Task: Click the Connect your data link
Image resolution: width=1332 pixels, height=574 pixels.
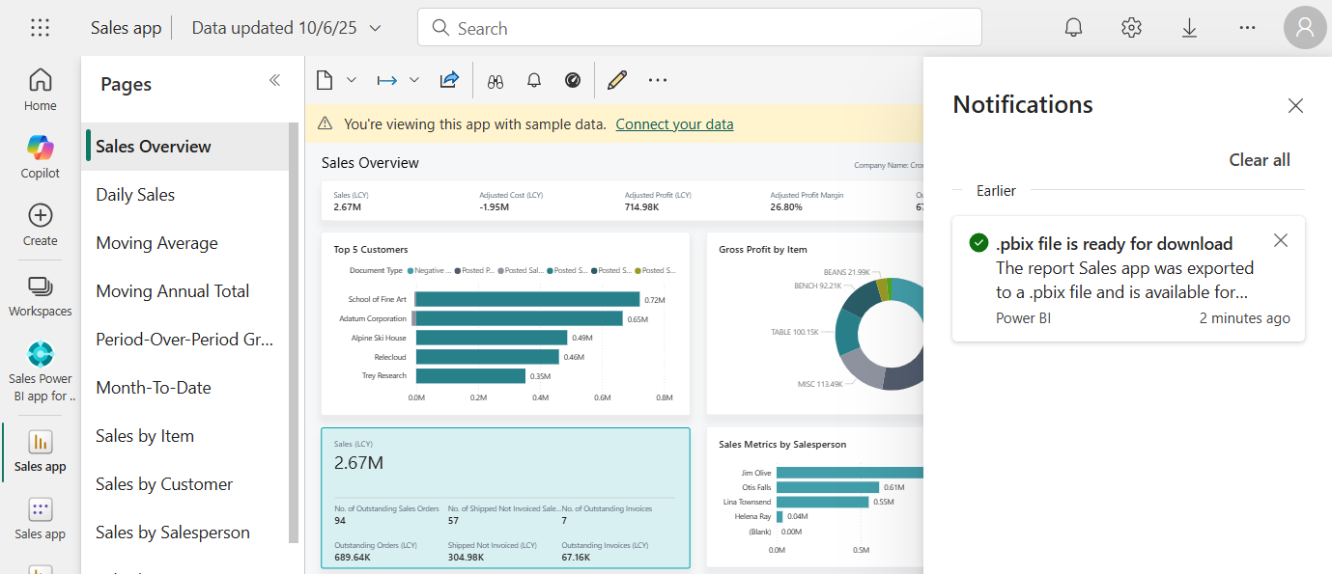Action: click(674, 124)
